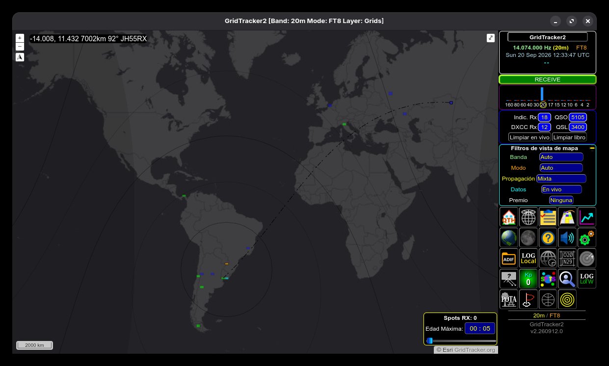Open the POTA parks icon
Image resolution: width=609 pixels, height=366 pixels.
tap(509, 299)
